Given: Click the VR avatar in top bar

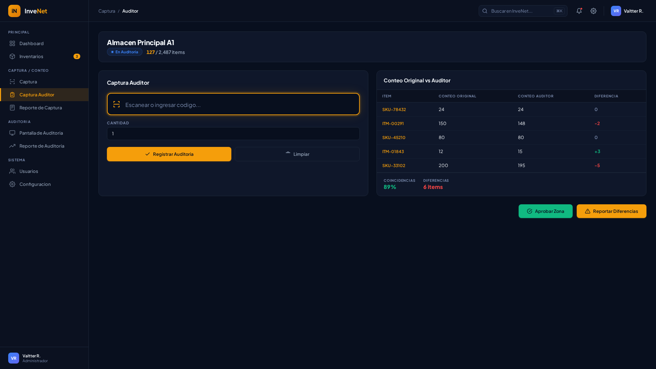Looking at the screenshot, I should coord(616,11).
